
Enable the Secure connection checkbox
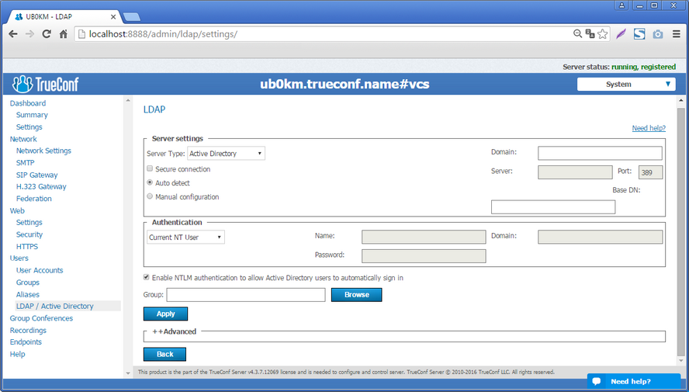pos(150,168)
